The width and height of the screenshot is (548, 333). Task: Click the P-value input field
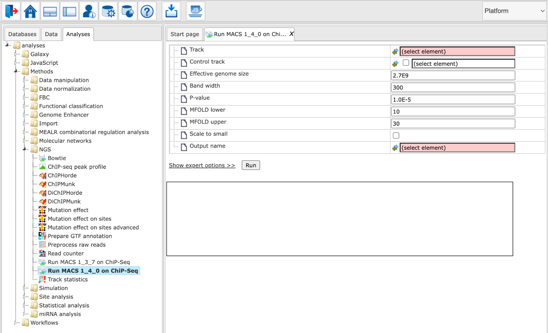[x=453, y=100]
